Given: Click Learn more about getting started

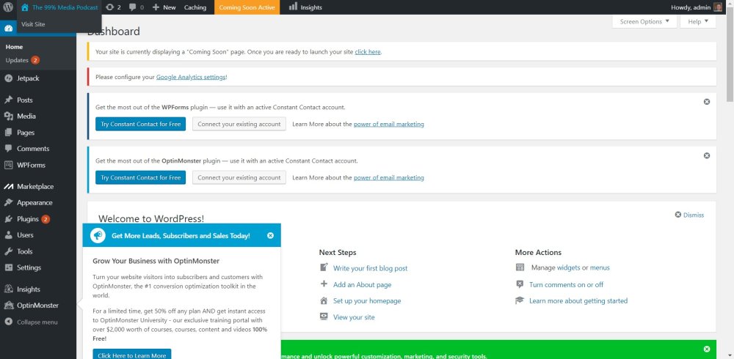Looking at the screenshot, I should click(578, 301).
